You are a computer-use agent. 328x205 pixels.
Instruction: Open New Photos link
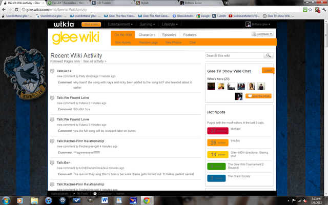point(173,43)
